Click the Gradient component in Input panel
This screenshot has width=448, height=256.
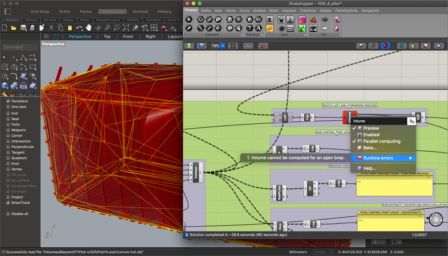point(302,20)
